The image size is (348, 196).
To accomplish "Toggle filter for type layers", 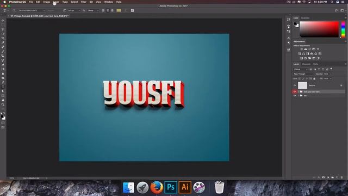I will click(319, 69).
